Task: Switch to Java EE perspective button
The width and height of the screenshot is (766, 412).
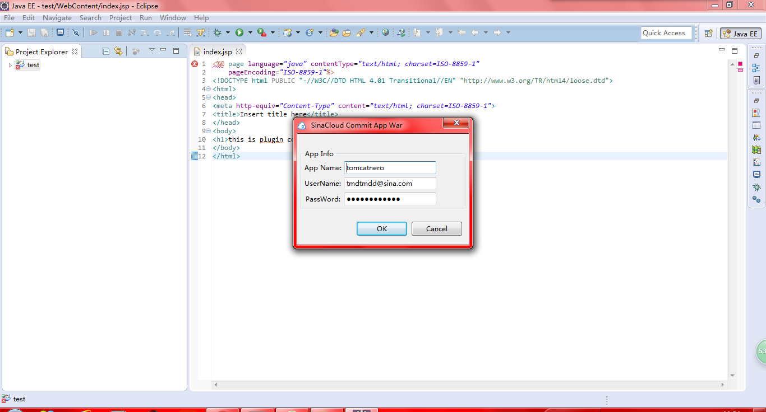Action: pos(741,34)
